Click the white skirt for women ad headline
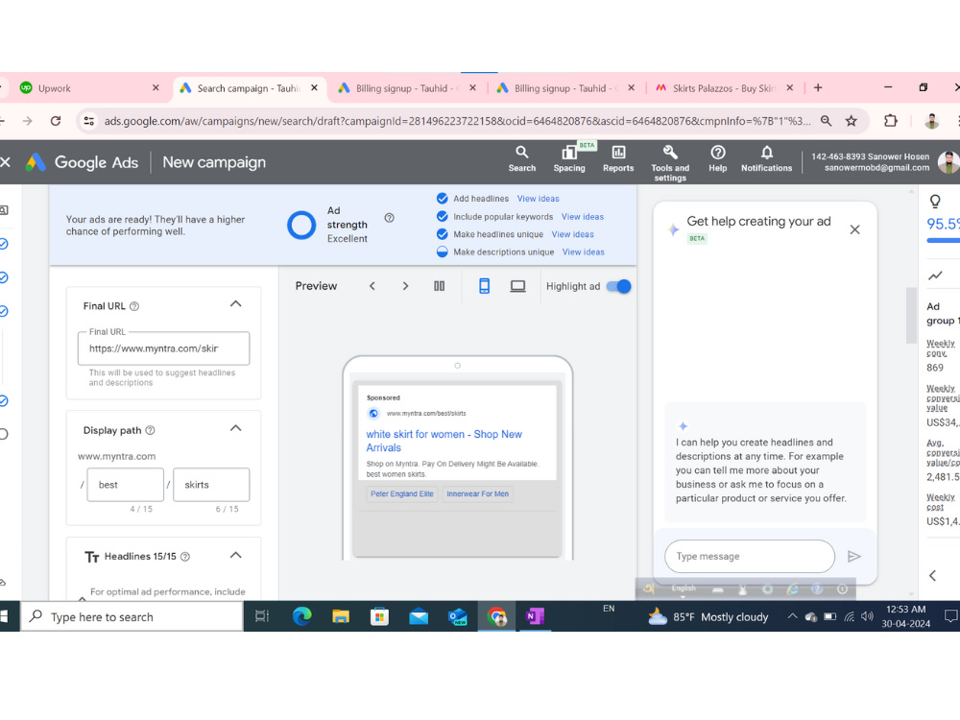The width and height of the screenshot is (960, 720). [x=444, y=441]
